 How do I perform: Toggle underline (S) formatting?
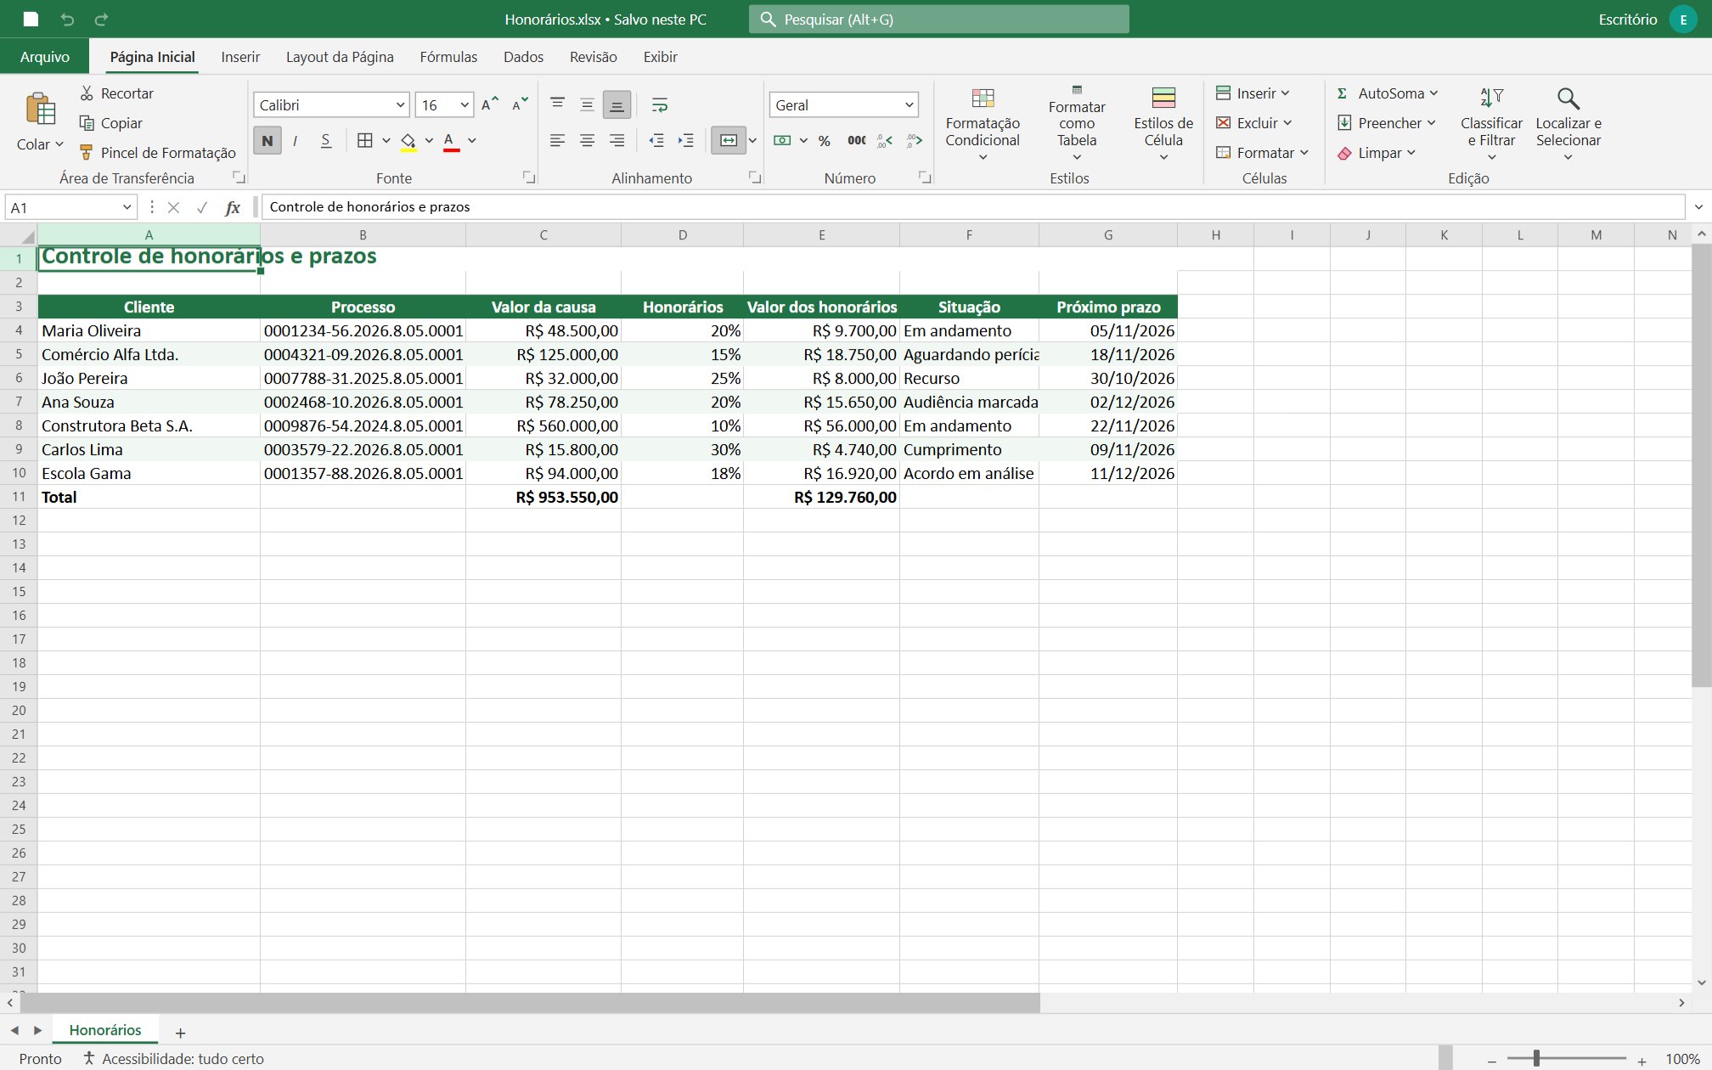point(325,140)
